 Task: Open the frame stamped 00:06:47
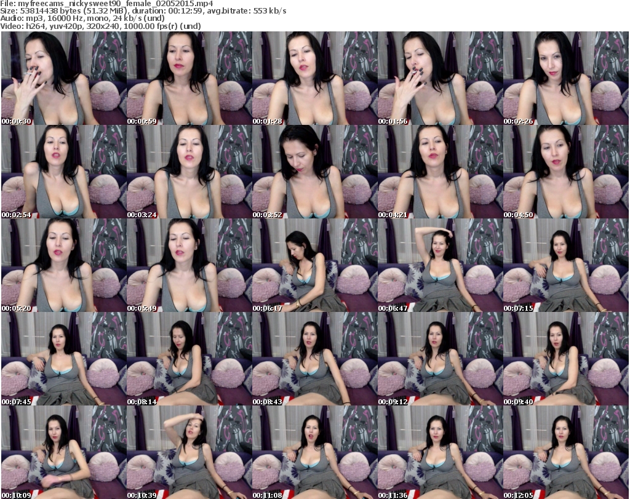click(440, 265)
